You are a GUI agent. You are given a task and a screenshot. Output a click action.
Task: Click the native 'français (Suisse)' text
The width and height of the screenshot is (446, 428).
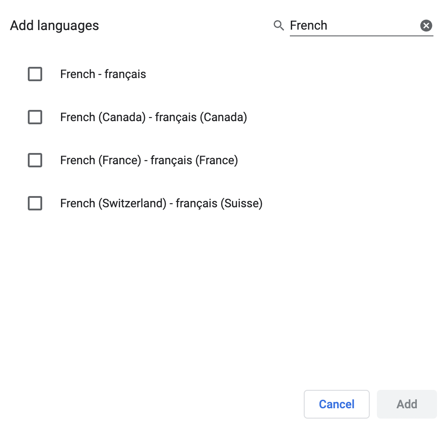coord(219,203)
